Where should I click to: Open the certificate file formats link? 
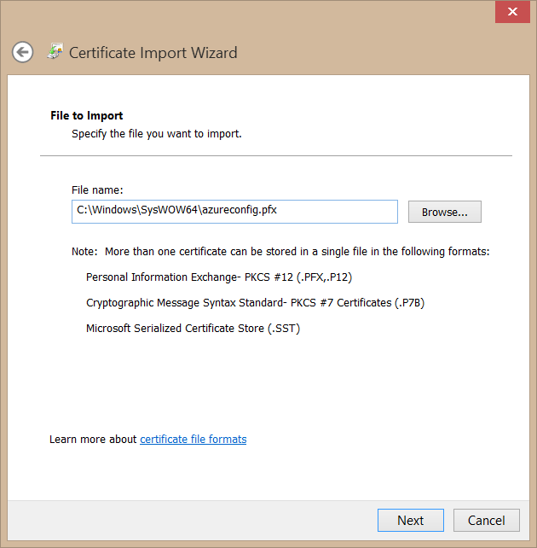pyautogui.click(x=193, y=440)
